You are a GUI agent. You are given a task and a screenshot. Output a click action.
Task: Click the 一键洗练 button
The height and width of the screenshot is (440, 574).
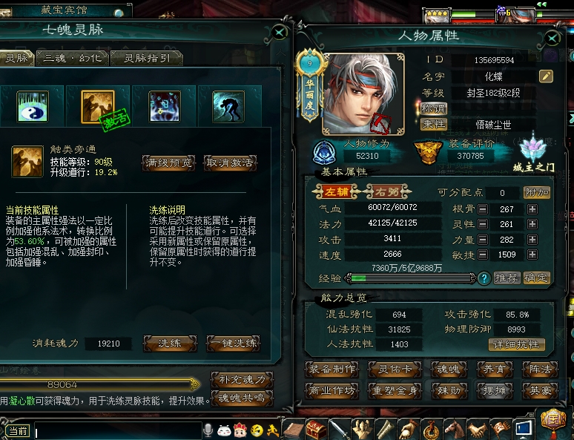233,344
